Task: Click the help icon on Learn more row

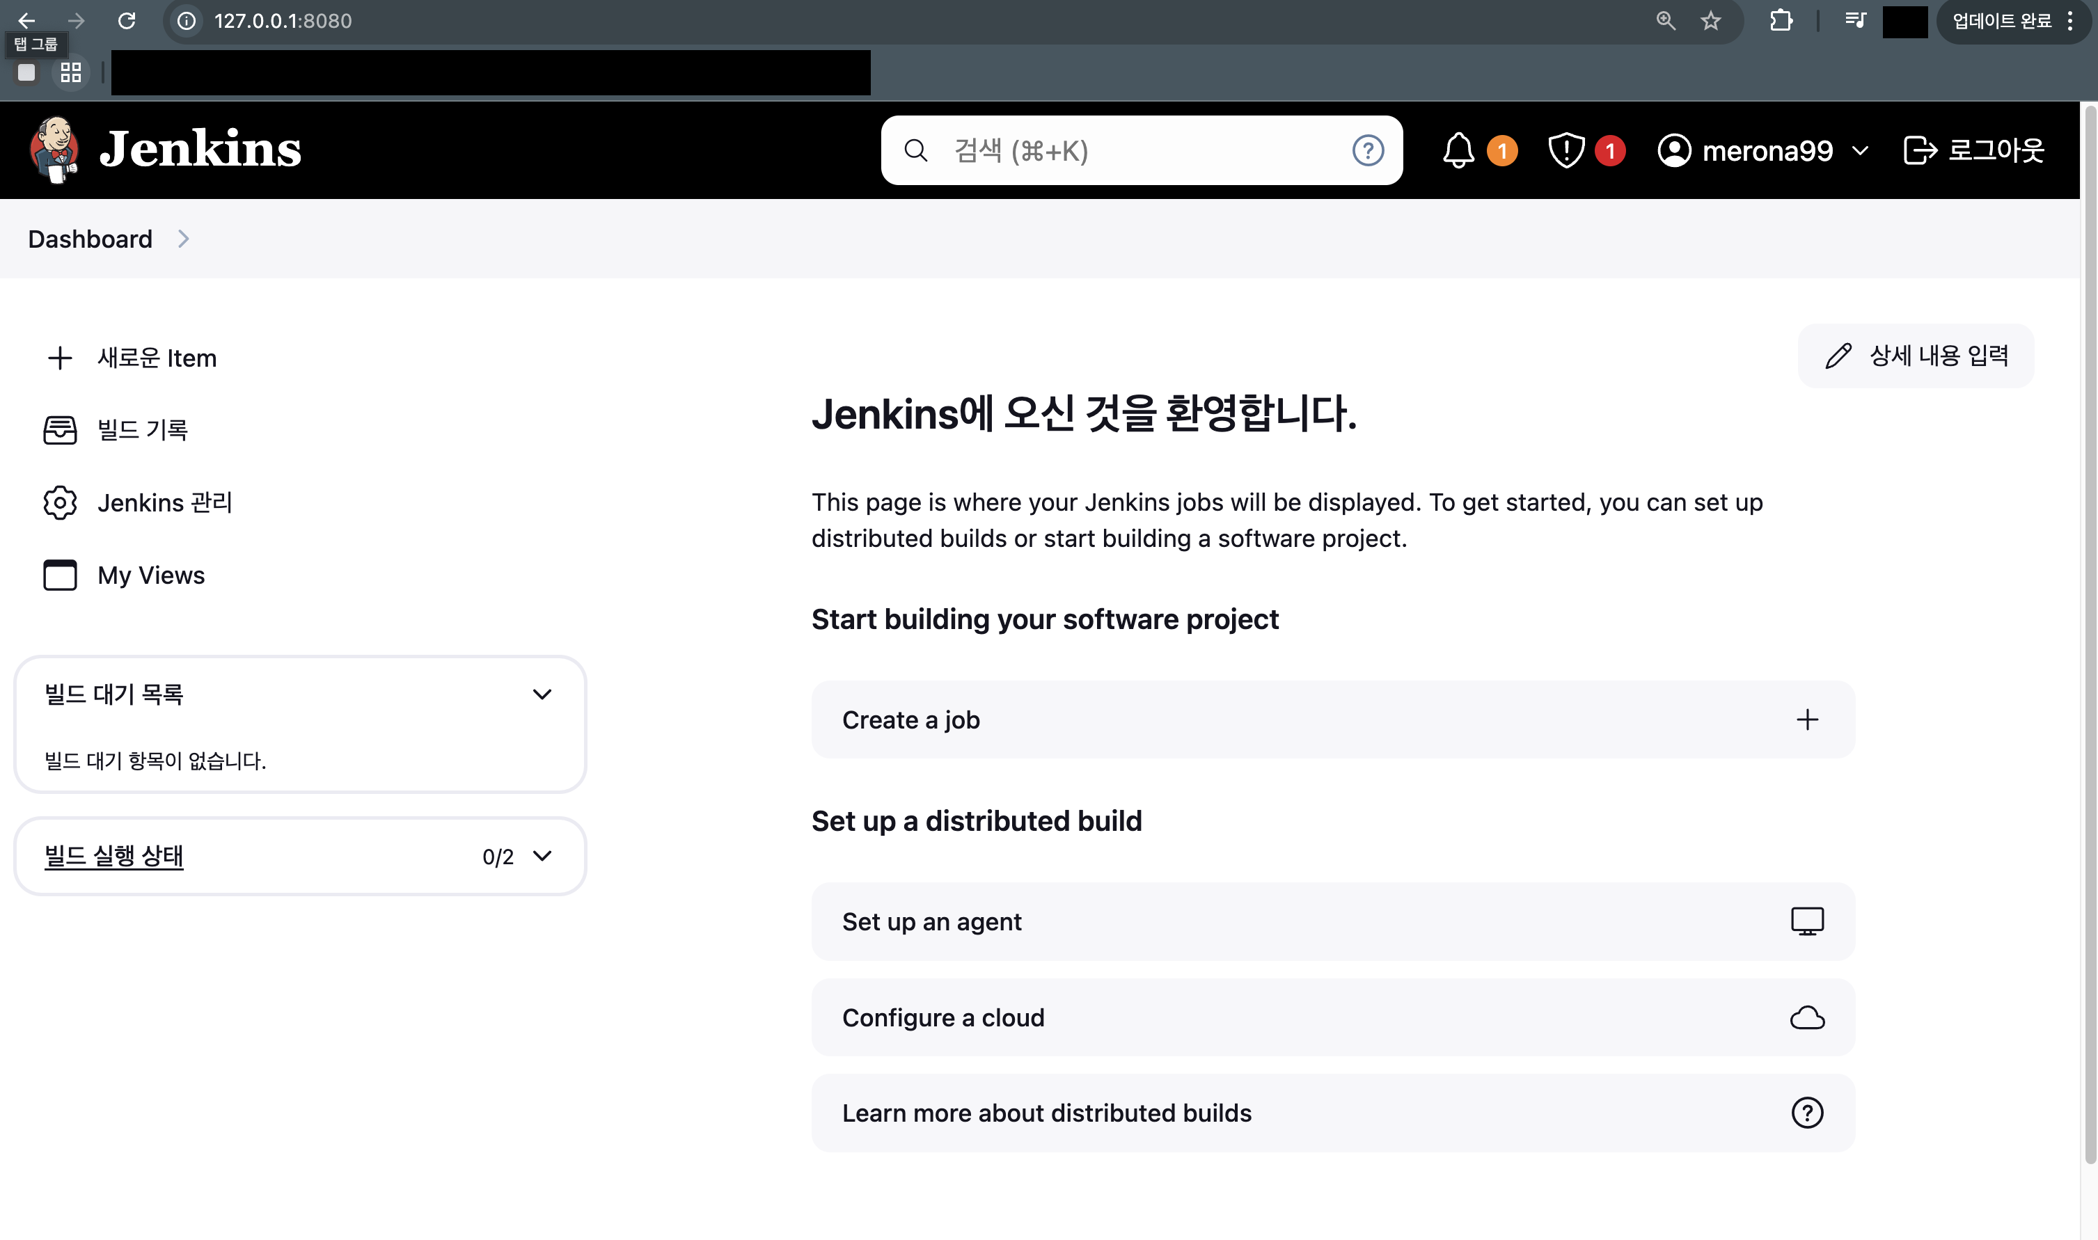Action: point(1807,1113)
